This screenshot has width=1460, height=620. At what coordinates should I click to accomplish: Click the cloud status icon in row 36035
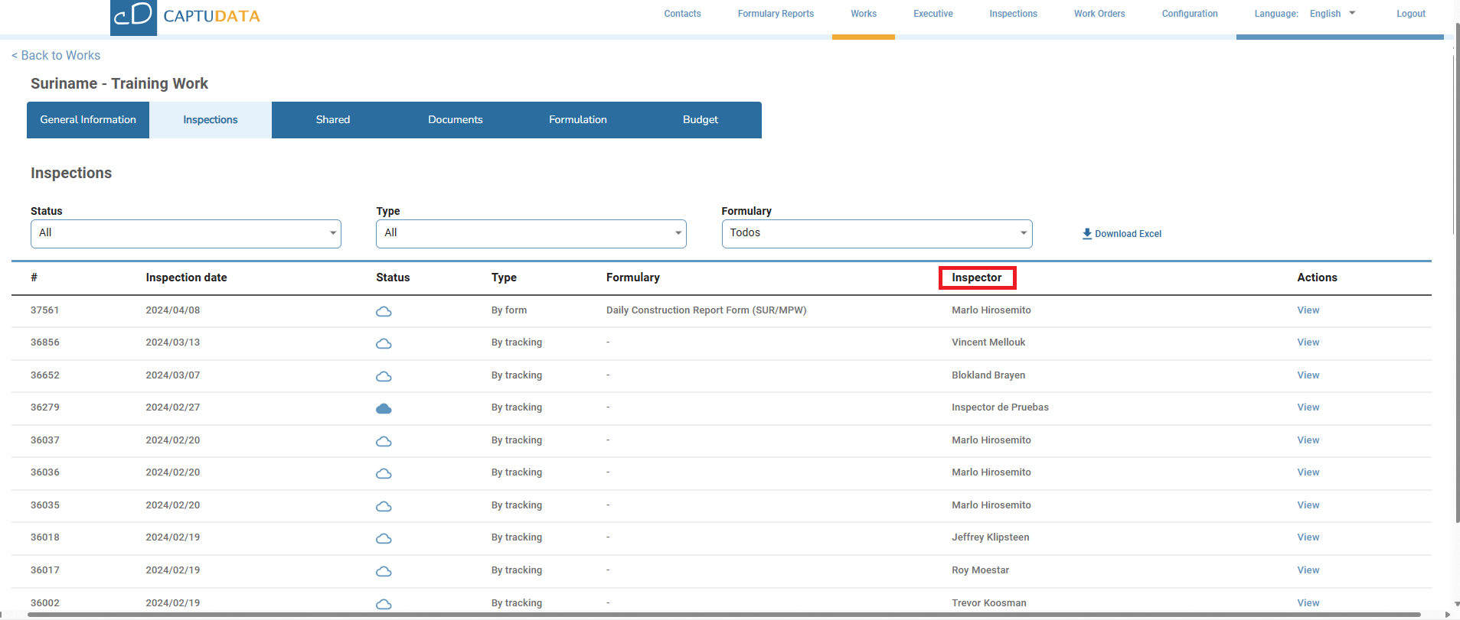point(384,506)
